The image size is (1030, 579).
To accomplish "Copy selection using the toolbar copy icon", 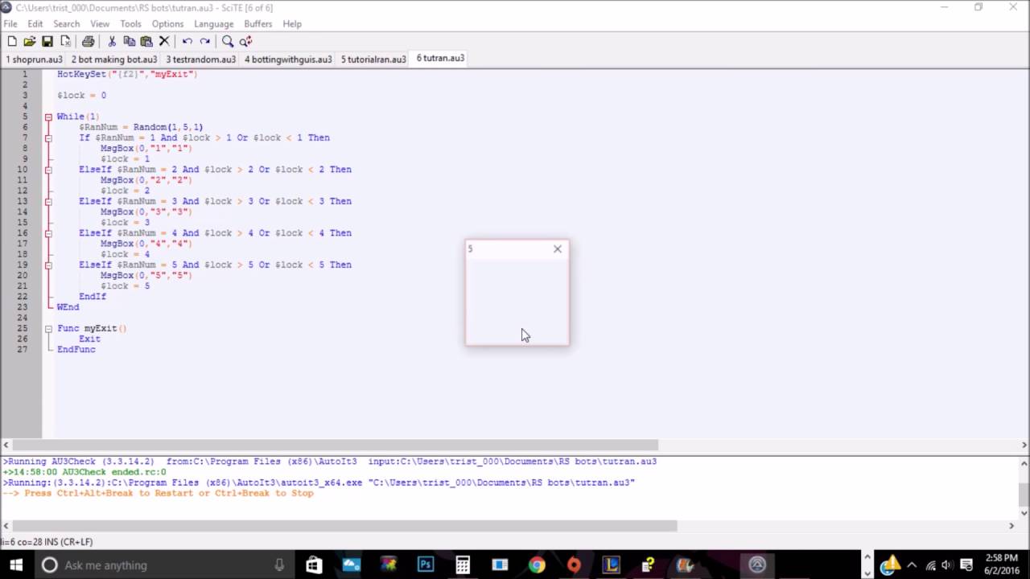I will coord(129,41).
